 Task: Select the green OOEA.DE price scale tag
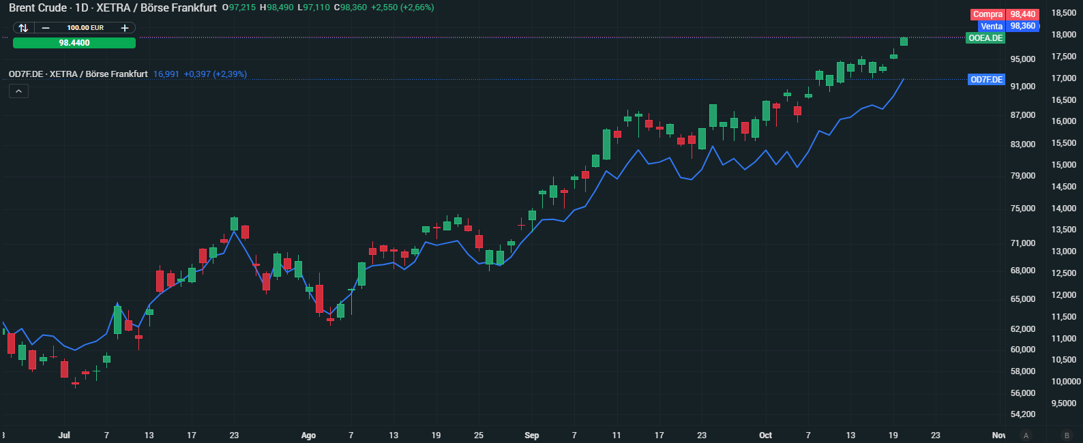coord(985,38)
